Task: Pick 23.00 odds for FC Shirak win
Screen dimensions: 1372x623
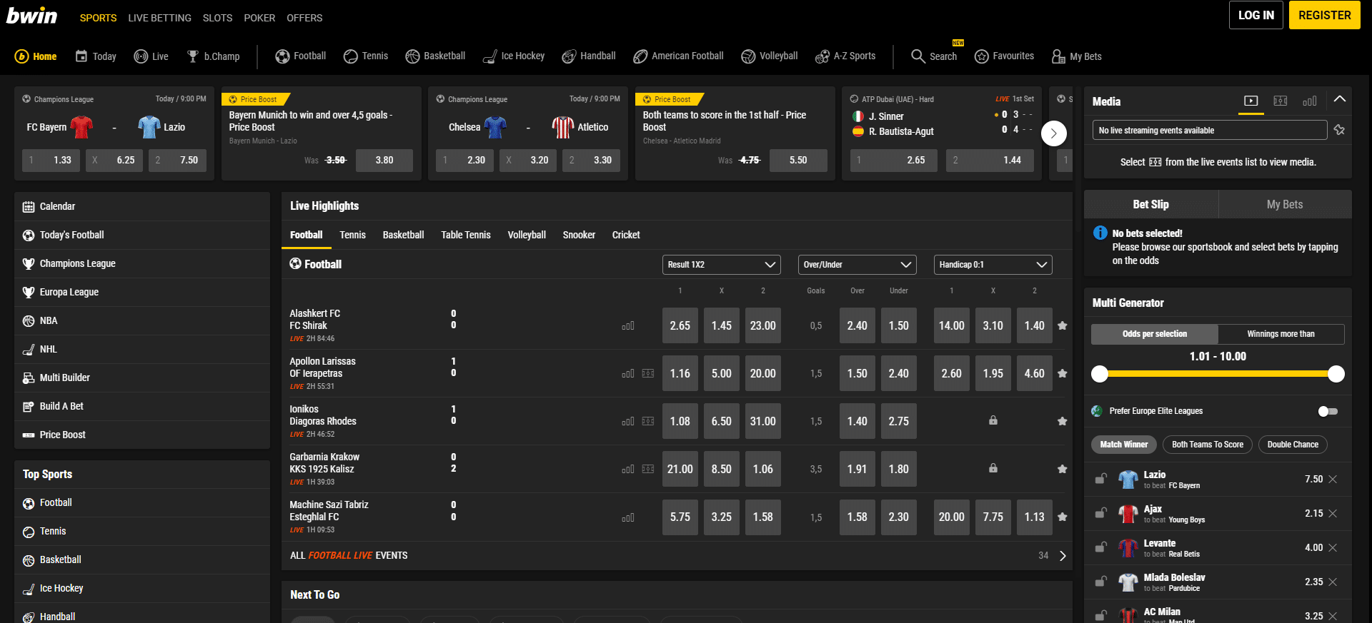Action: click(762, 326)
